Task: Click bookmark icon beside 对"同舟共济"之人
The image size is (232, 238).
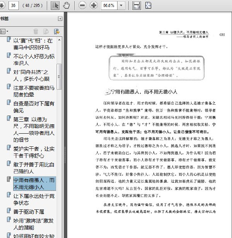Action: [9, 71]
